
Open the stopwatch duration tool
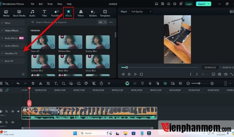101,84
